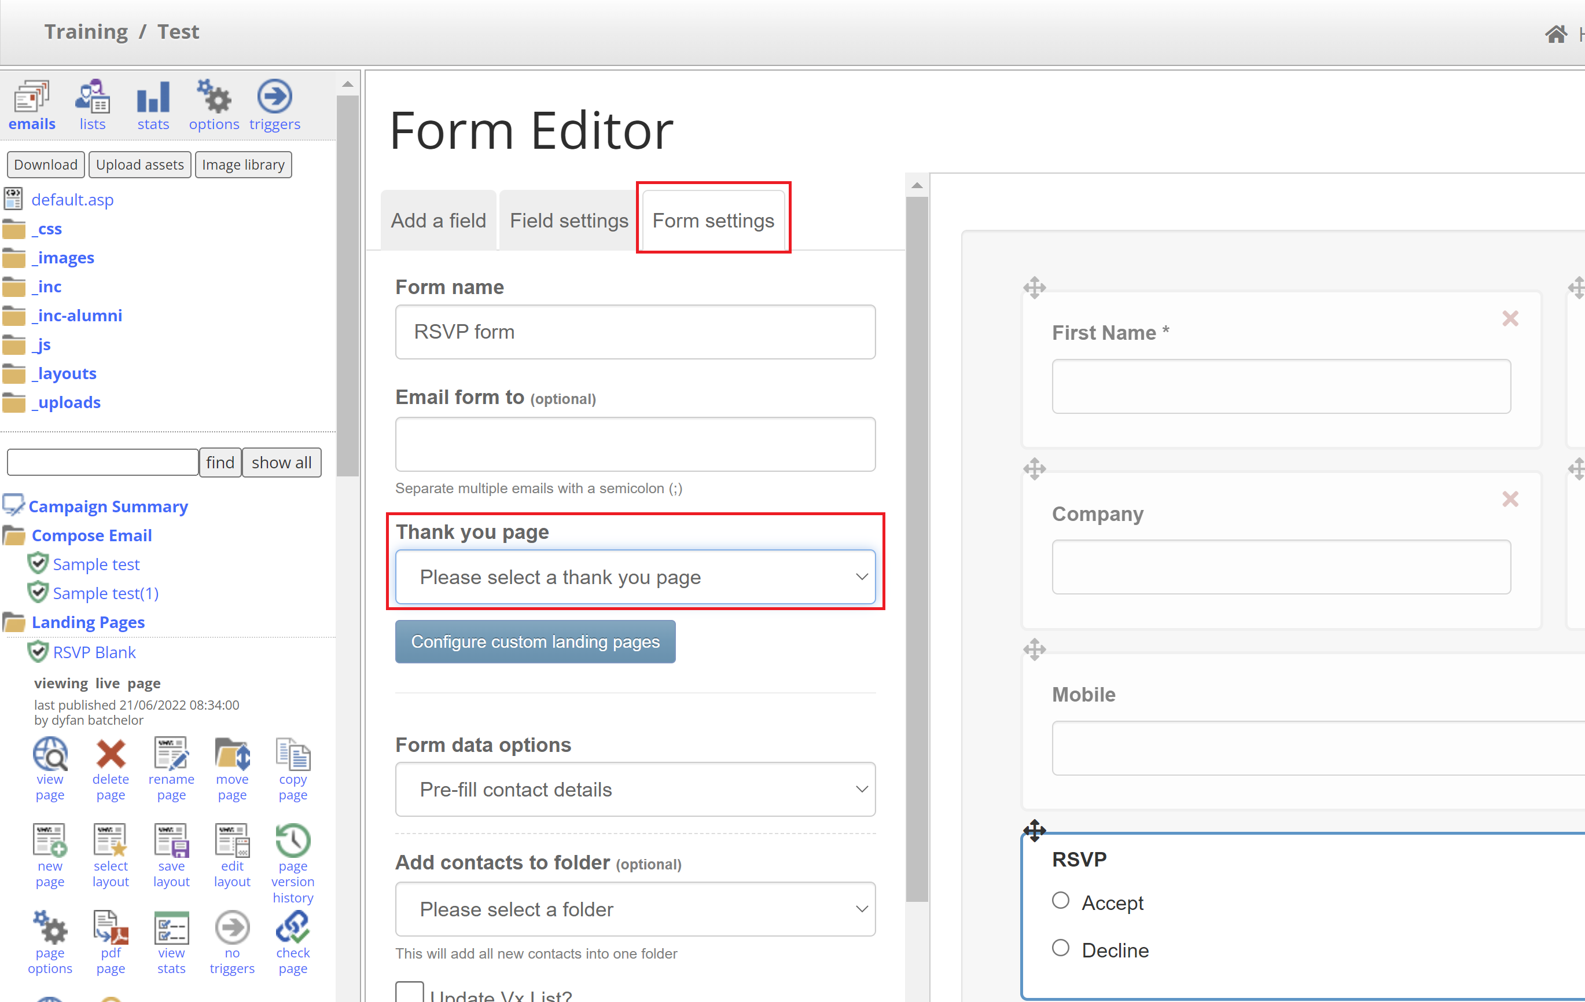Screen dimensions: 1585x1002
Task: Open the triggers arrow icon
Action: [x=274, y=97]
